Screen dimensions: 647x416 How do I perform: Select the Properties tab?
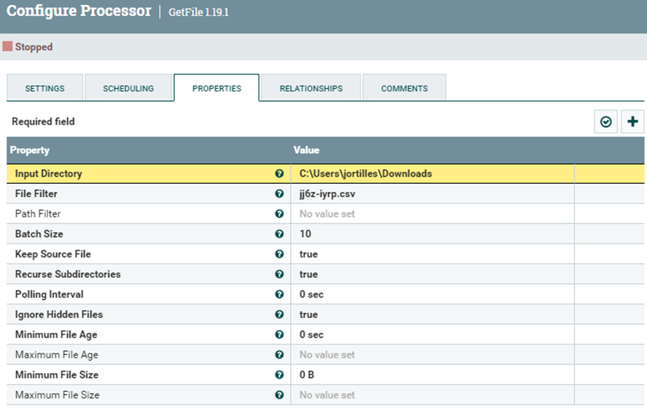217,88
